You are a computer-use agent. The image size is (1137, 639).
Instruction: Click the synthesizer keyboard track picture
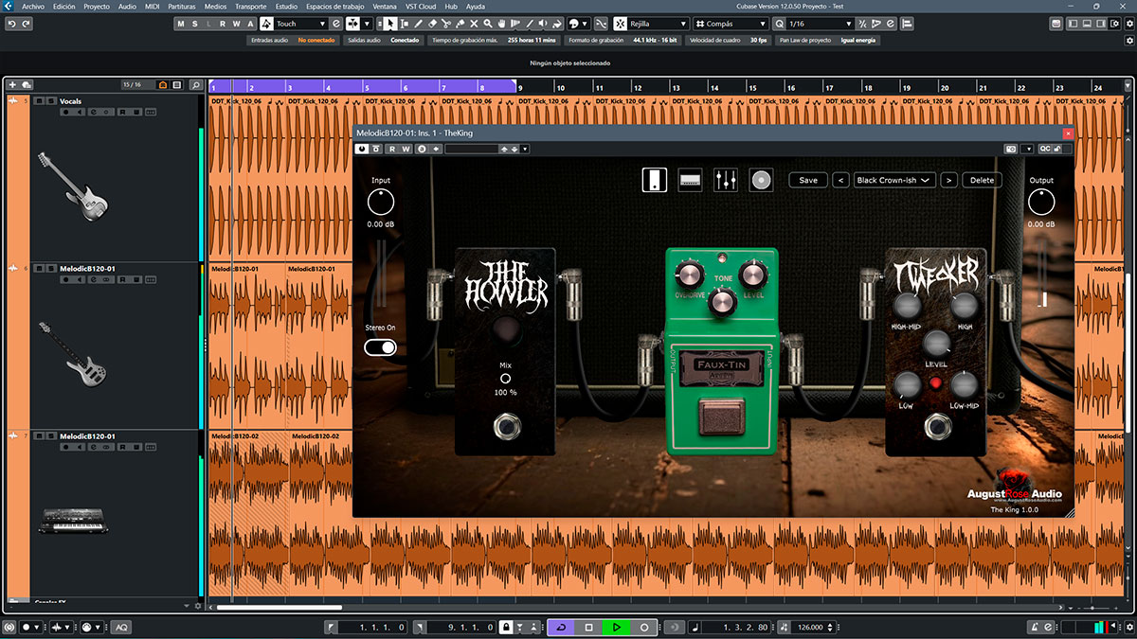click(74, 520)
